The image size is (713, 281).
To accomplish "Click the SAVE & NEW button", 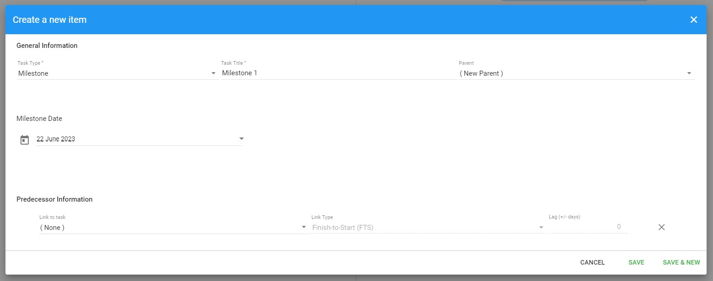I will 681,262.
